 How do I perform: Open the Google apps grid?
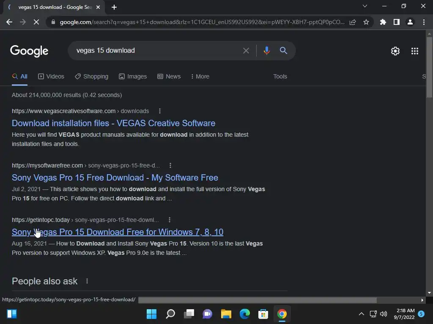coord(415,51)
